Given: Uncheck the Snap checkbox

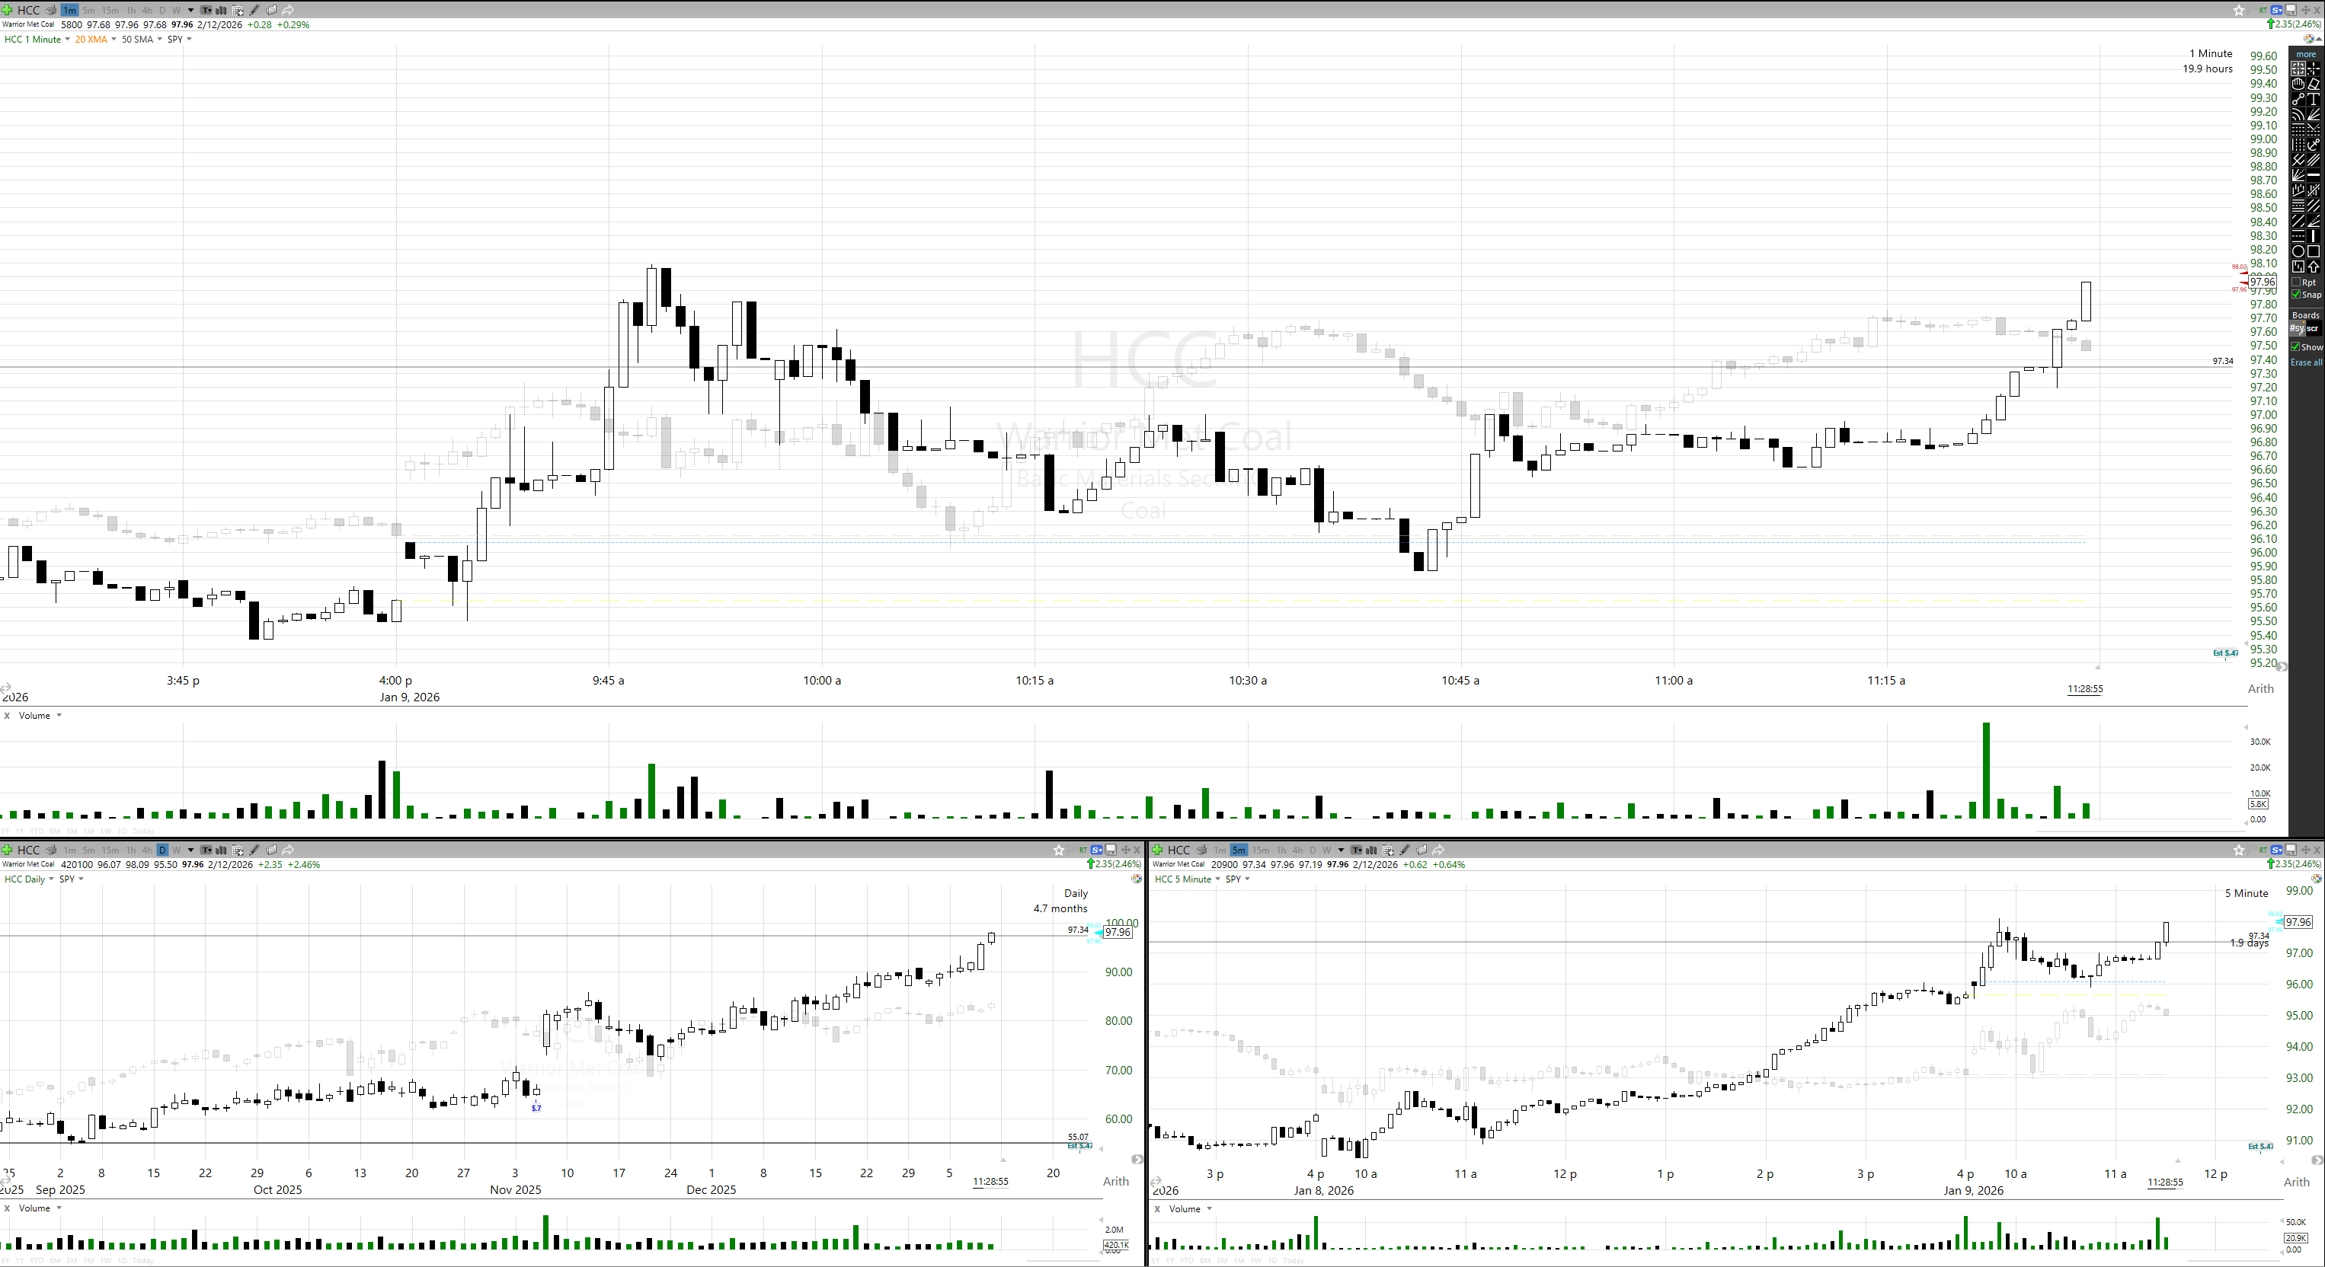Looking at the screenshot, I should [x=2296, y=294].
